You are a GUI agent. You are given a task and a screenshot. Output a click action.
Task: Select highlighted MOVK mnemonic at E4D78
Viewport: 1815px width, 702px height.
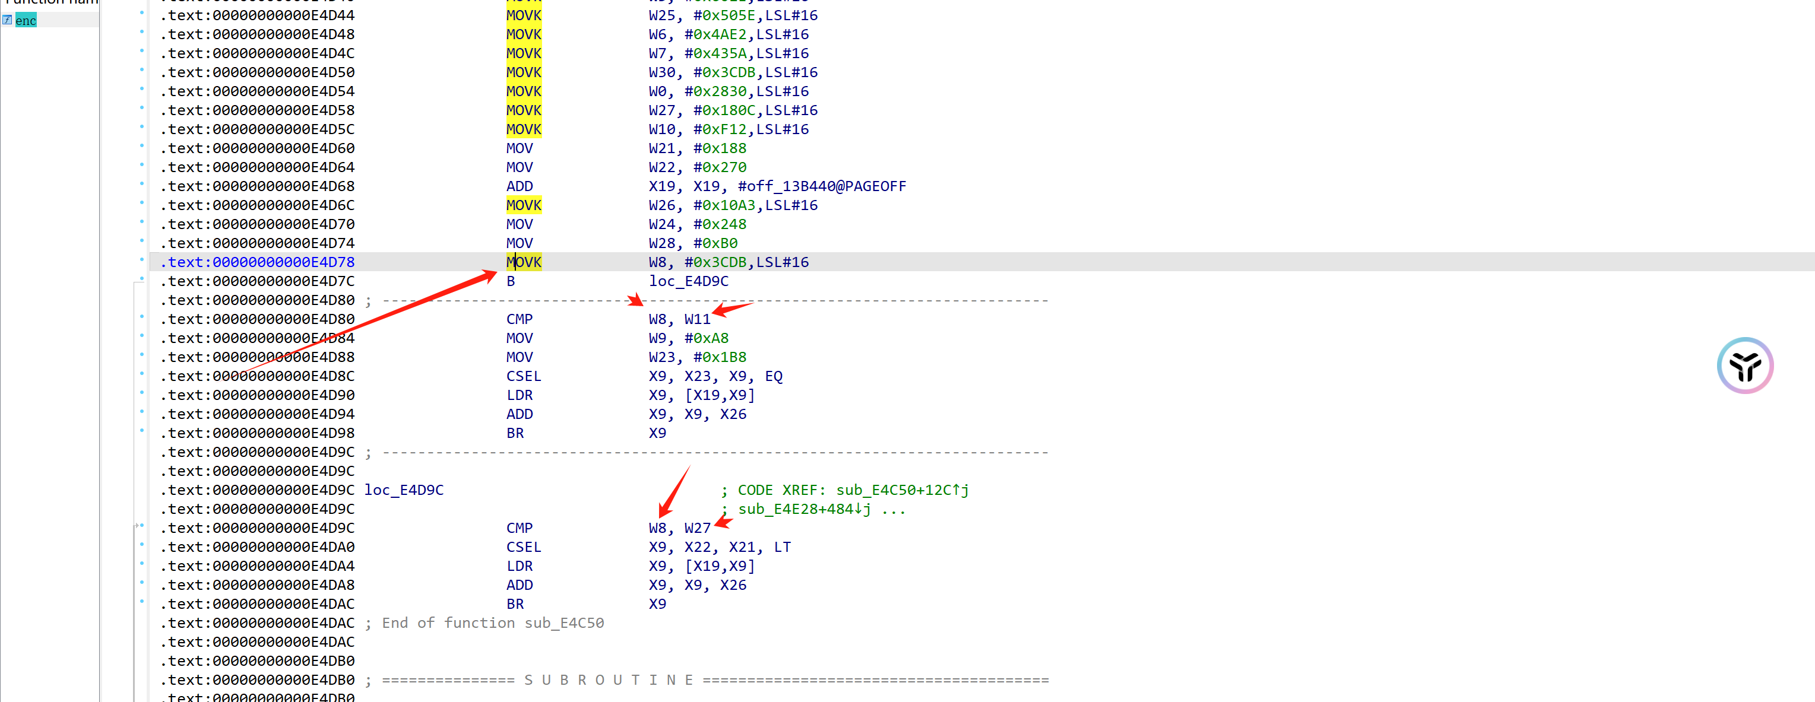(x=524, y=262)
